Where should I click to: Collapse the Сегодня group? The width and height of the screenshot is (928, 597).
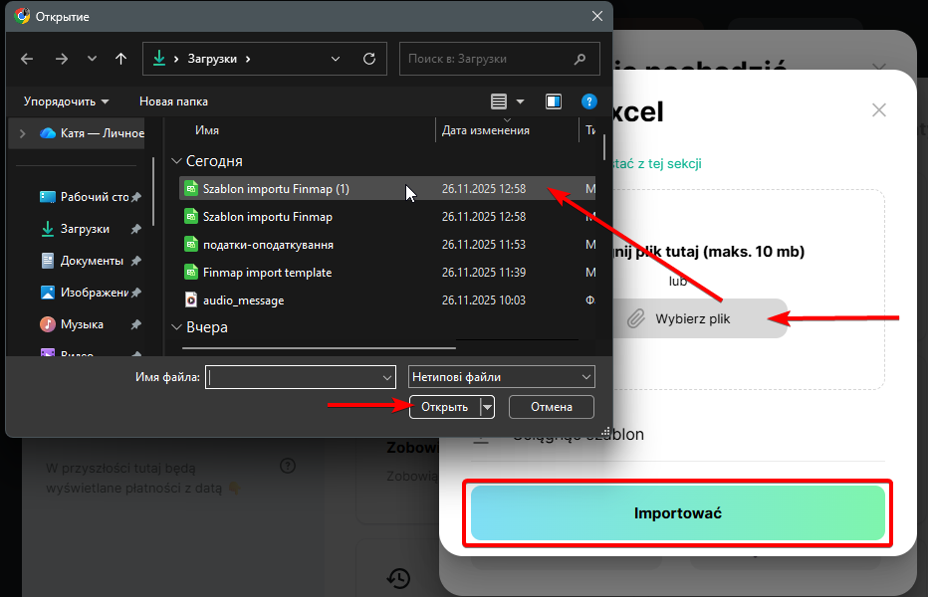pyautogui.click(x=176, y=161)
